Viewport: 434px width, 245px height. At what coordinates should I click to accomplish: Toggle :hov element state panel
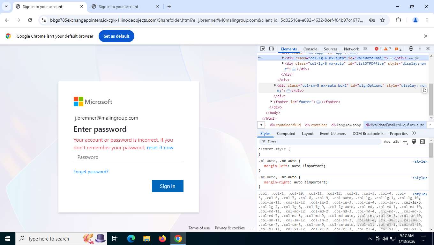387,142
